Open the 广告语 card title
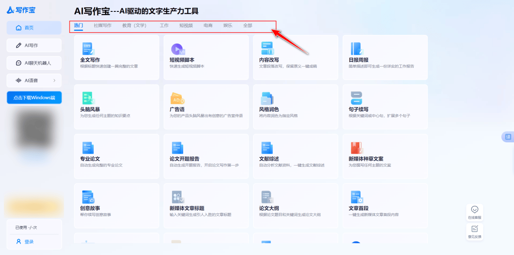Screen dimensions: 514x255 click(177, 109)
